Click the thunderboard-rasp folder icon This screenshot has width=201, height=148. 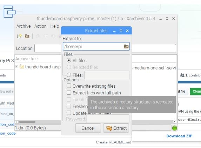22,67
